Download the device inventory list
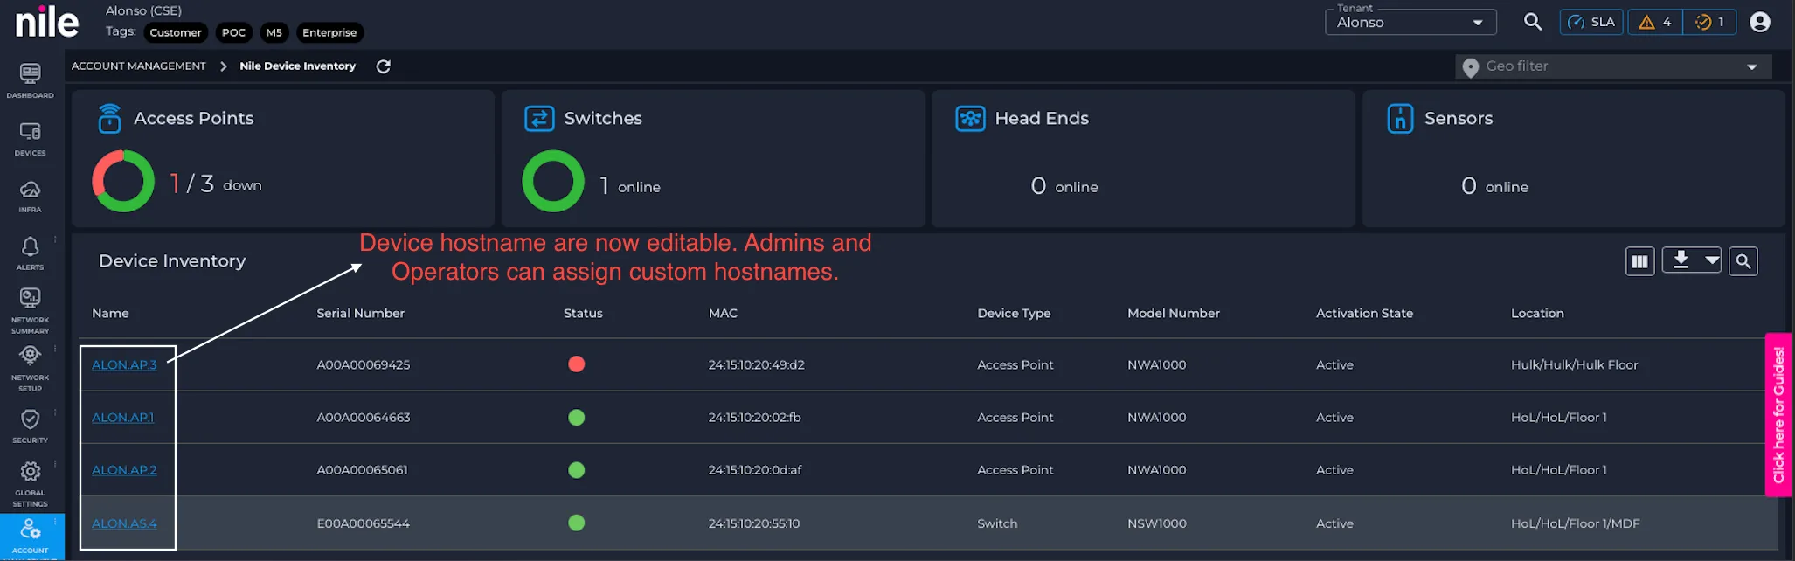Image resolution: width=1795 pixels, height=561 pixels. click(1681, 260)
